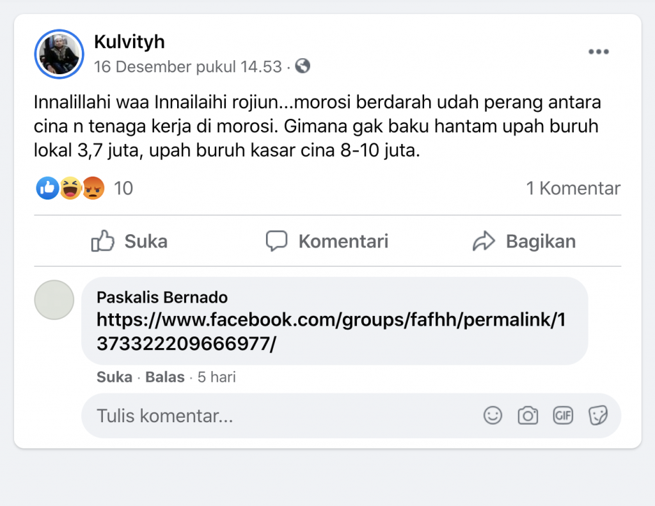Attach a photo with the camera icon
655x506 pixels.
pos(528,415)
